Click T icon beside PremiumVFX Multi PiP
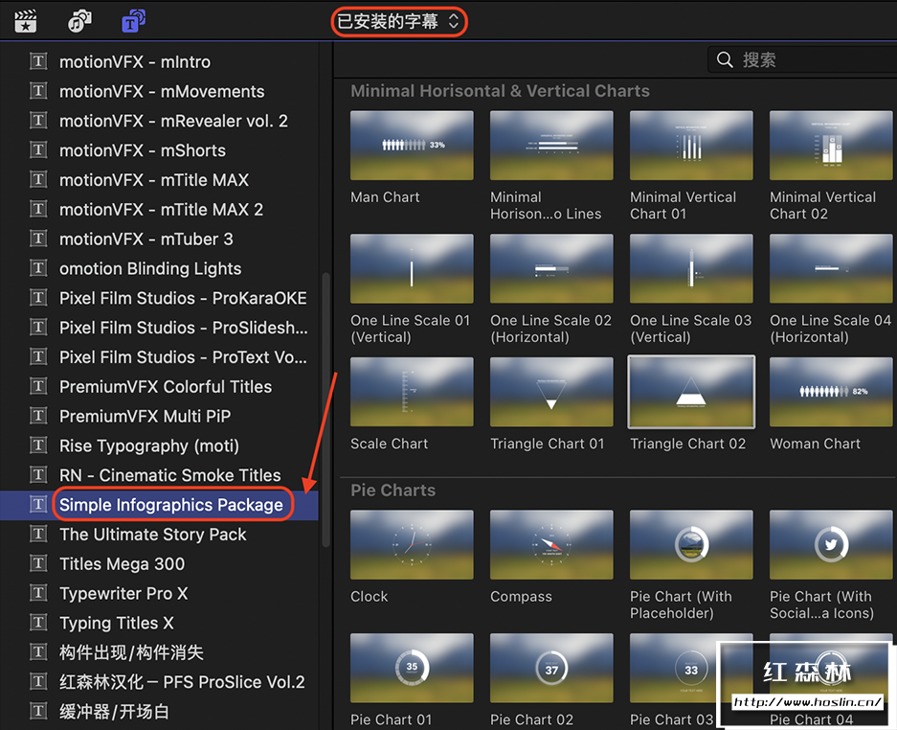 pyautogui.click(x=38, y=416)
